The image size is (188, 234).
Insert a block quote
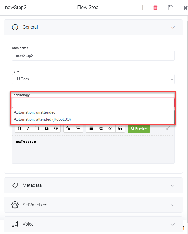(120, 128)
